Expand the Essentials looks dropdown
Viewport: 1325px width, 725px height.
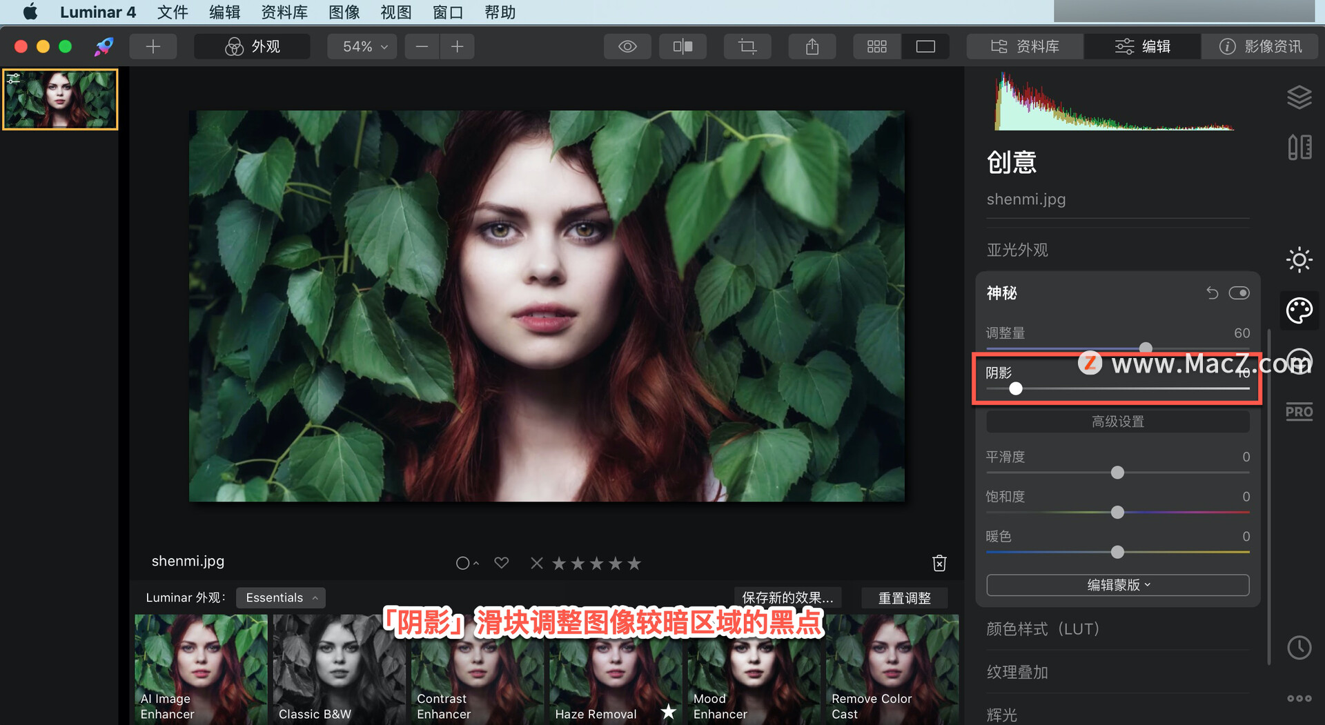point(280,597)
